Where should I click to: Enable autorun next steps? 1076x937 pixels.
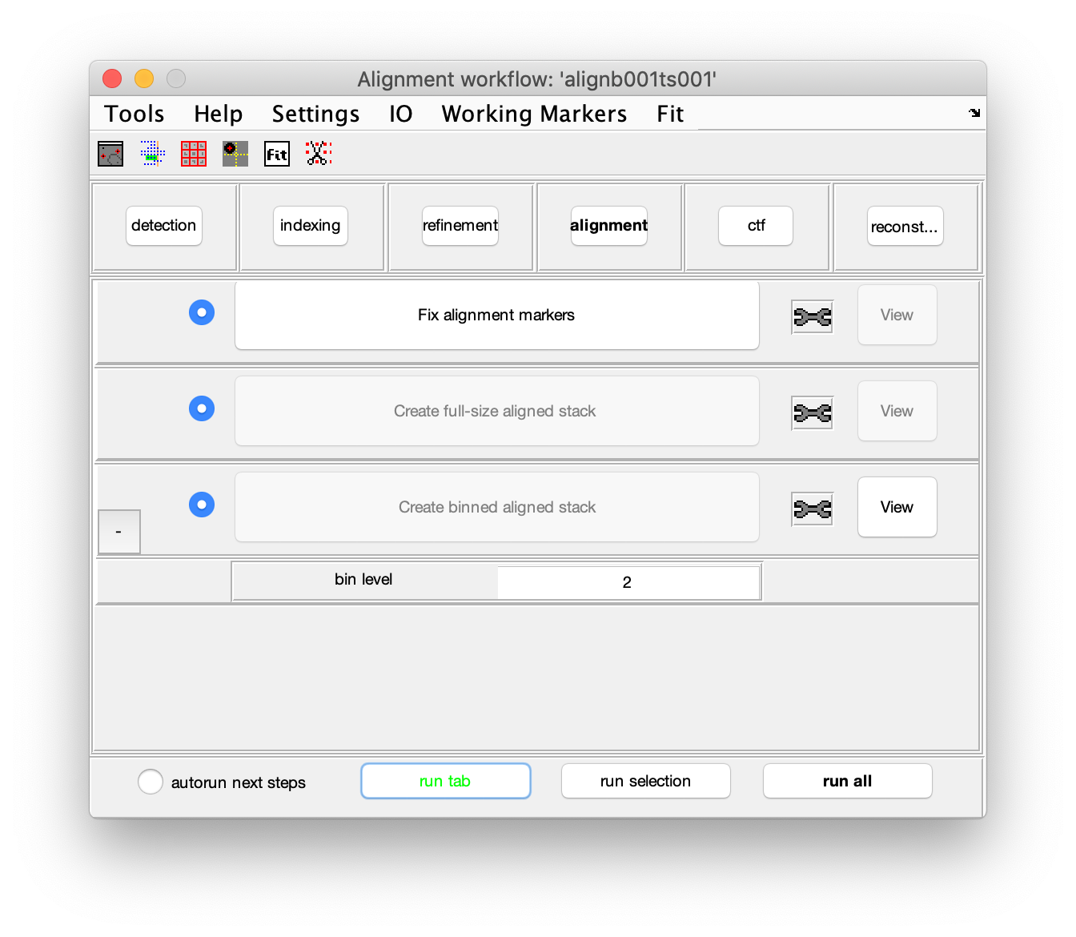point(151,782)
